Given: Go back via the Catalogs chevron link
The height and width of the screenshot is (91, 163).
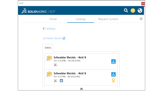Looking at the screenshot, I should 49,29.
